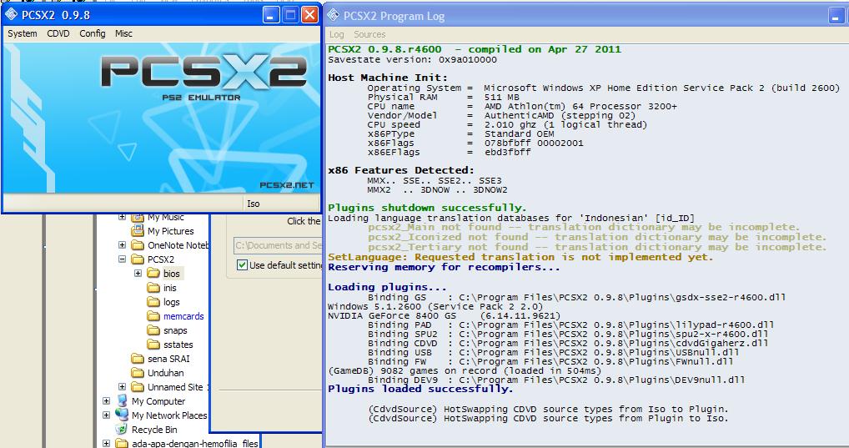Click the 'Binding DEV9' plugin log line
The width and height of the screenshot is (849, 448).
(556, 380)
